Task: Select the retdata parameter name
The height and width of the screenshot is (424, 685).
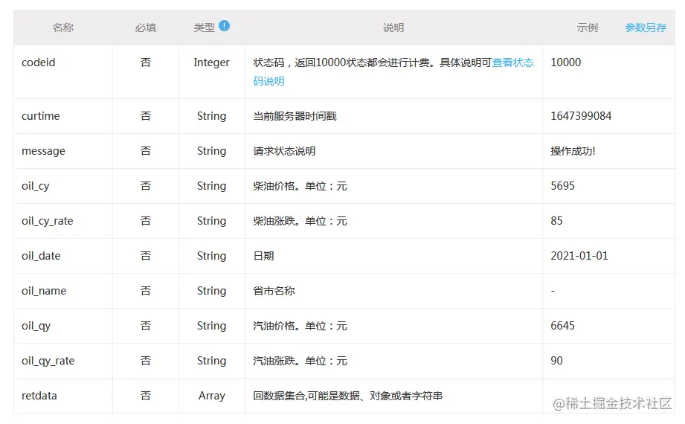Action: 39,396
